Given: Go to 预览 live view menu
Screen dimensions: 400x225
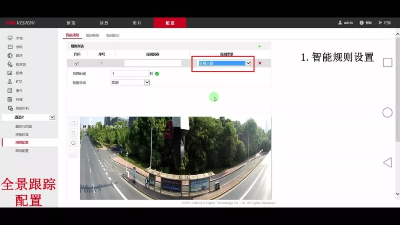Looking at the screenshot, I should (71, 23).
